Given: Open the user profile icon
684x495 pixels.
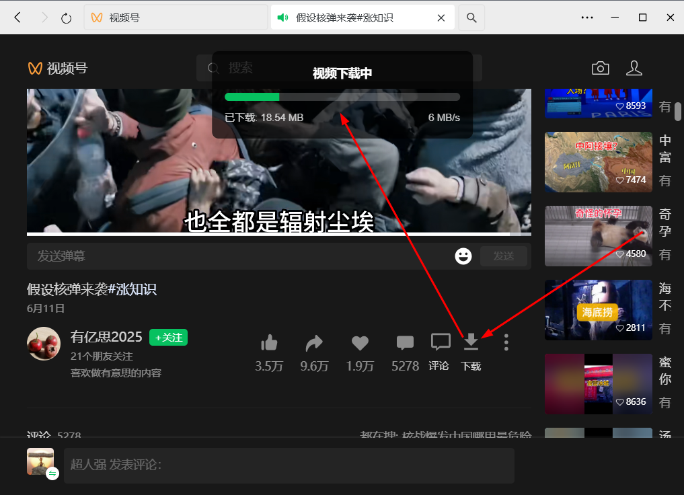Looking at the screenshot, I should coord(634,68).
